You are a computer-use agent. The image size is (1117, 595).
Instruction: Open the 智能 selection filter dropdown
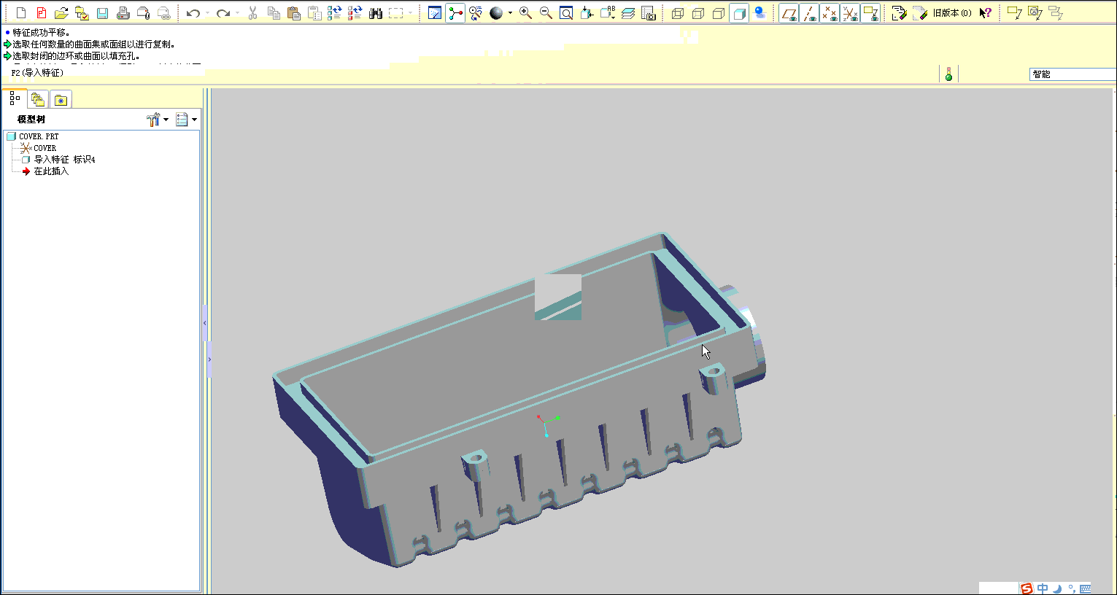pyautogui.click(x=1072, y=74)
